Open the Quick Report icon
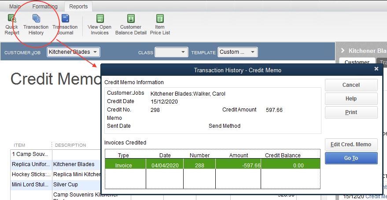Screen dimensions: 387x200 (11, 25)
